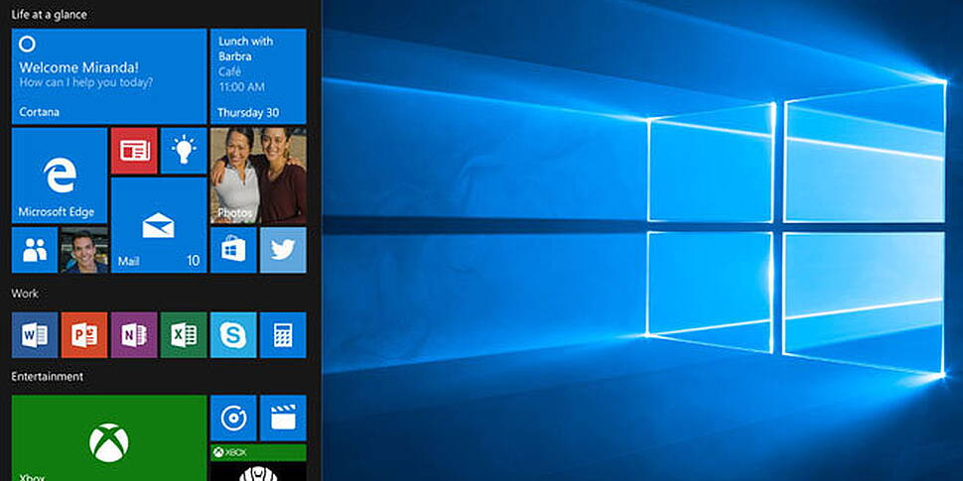Open the Movies & TV clapperboard tile

(283, 418)
